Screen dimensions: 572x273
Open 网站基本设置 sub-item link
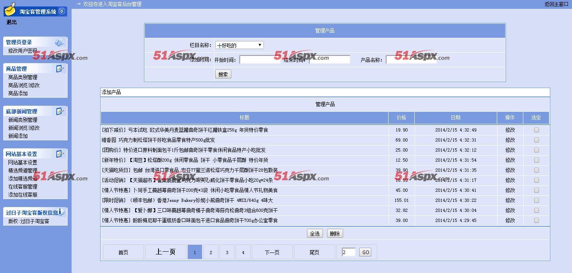click(23, 162)
